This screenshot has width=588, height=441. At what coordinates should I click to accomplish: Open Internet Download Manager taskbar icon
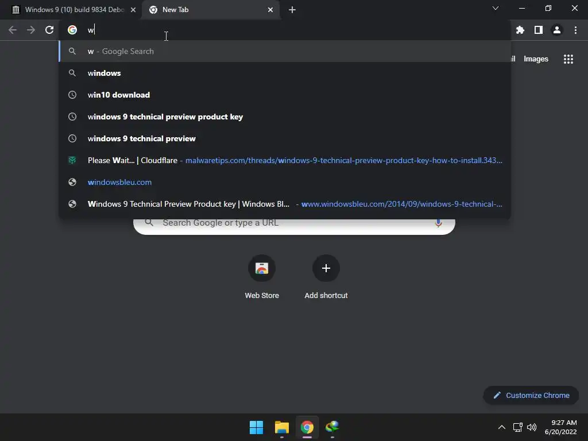pyautogui.click(x=332, y=427)
